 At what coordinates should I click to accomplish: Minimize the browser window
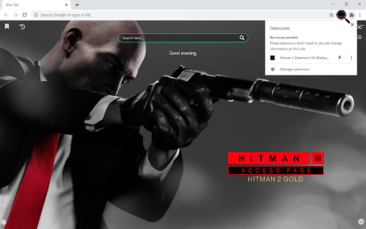point(333,4)
